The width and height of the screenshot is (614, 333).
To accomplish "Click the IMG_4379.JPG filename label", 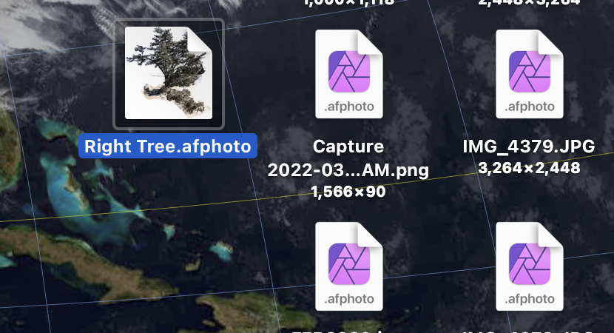I will coord(529,147).
